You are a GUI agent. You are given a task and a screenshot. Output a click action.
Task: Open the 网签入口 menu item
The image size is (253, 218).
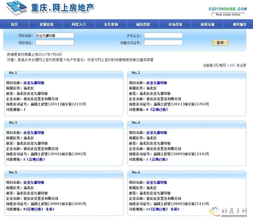tap(79, 24)
